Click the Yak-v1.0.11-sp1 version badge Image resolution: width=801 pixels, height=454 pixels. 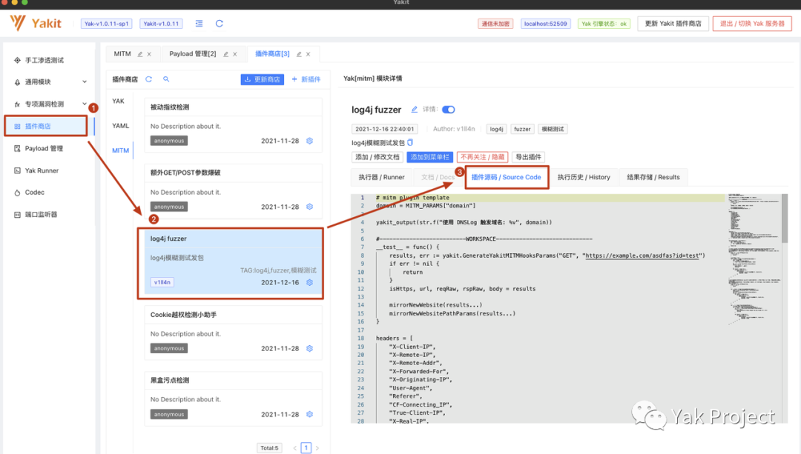click(106, 24)
